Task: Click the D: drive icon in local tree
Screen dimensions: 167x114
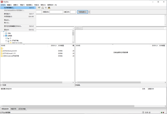Action: [x=8, y=41]
